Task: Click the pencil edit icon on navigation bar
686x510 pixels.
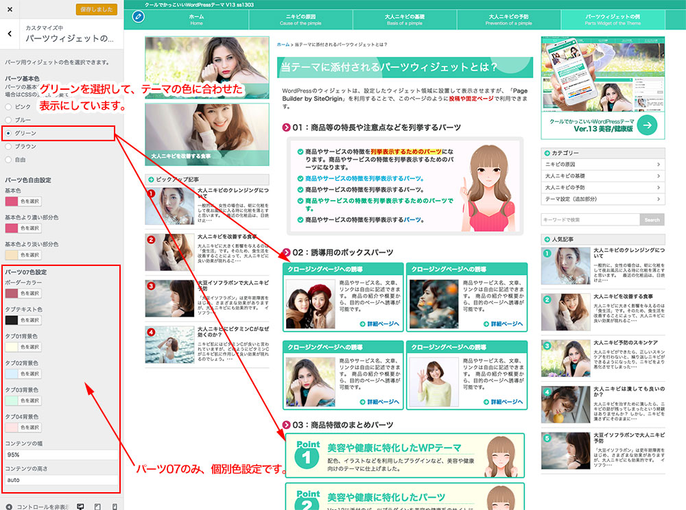Action: (139, 16)
